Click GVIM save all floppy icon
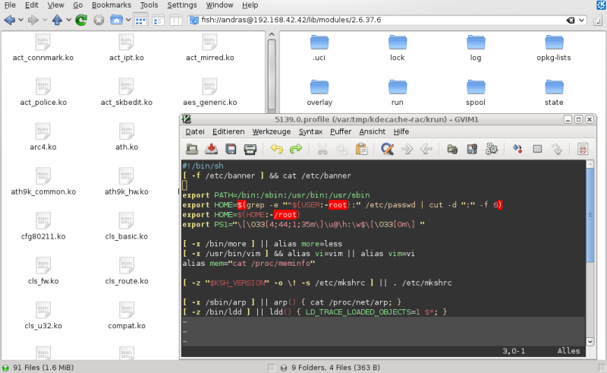Viewport: 607px width, 373px height. tap(231, 149)
